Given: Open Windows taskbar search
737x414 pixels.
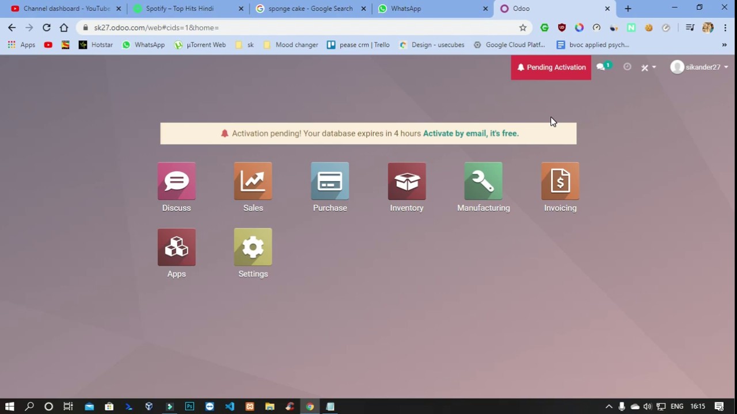Looking at the screenshot, I should pos(29,407).
